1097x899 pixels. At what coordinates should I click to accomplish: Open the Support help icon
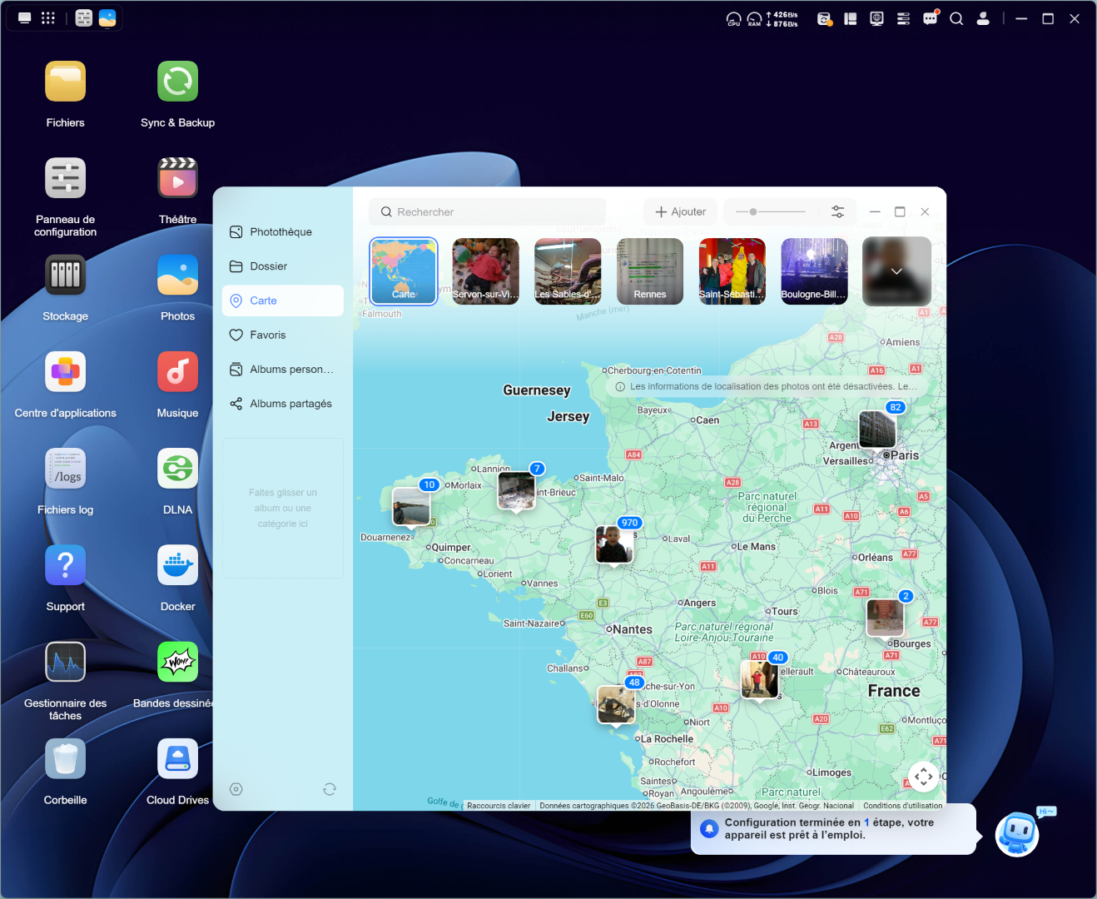coord(65,565)
